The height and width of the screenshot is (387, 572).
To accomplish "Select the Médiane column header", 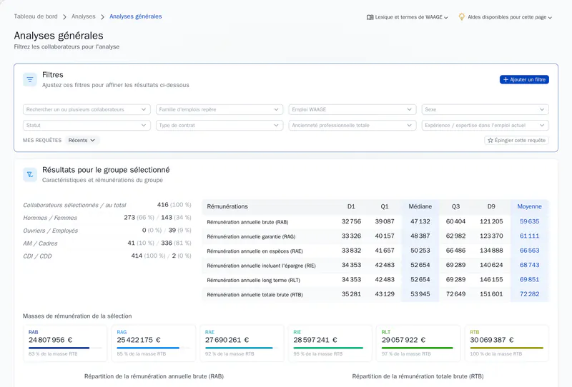I will point(420,206).
